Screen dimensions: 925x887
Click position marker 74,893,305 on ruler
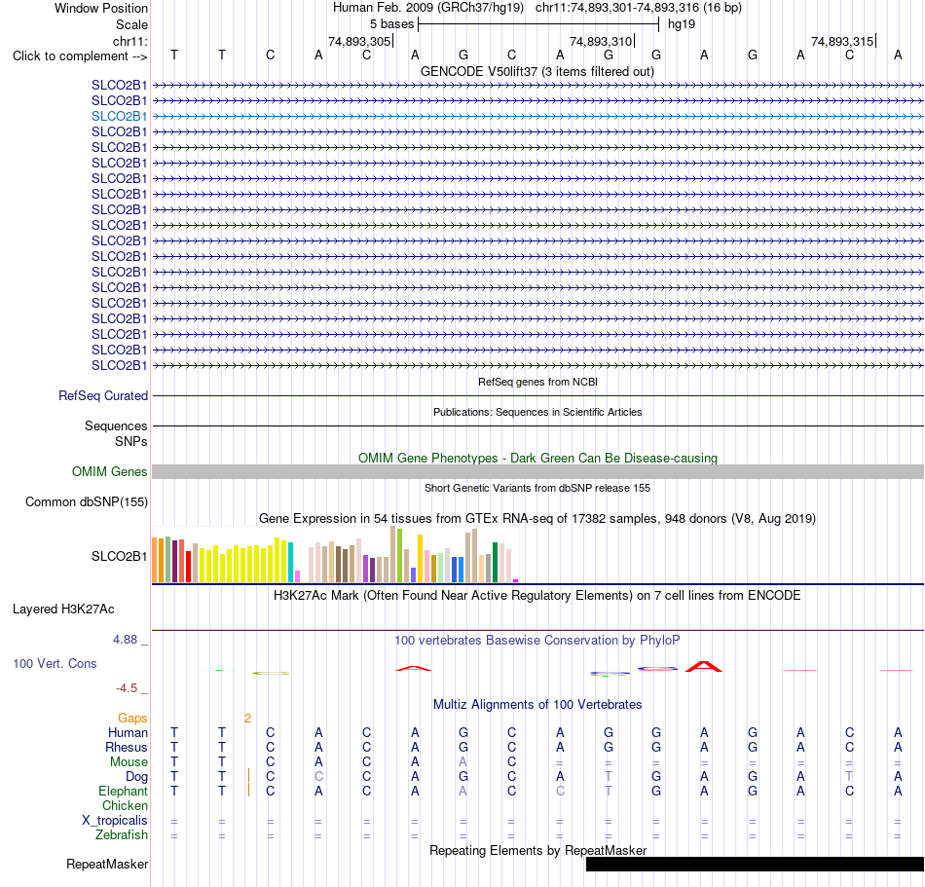pyautogui.click(x=359, y=41)
